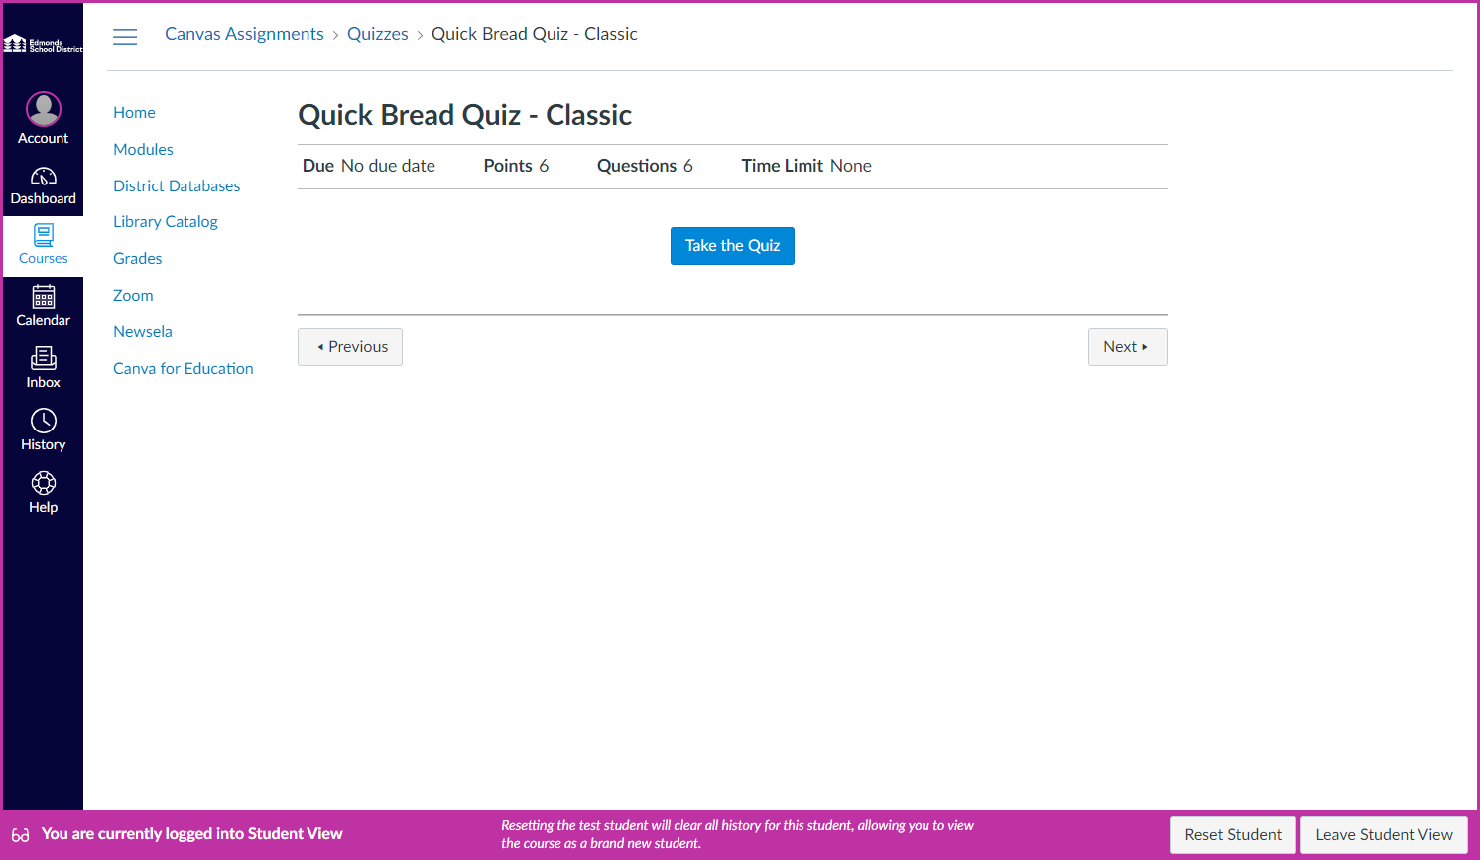This screenshot has width=1480, height=860.
Task: Click the Edmonds School District logo
Action: point(44,44)
